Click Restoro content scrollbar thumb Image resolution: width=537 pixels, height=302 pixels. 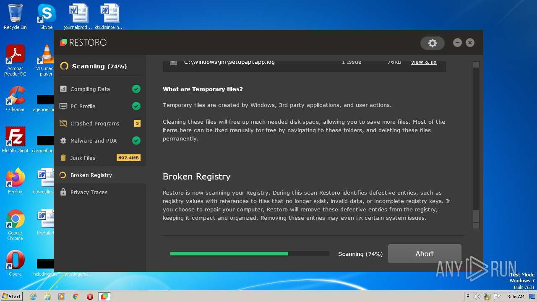tap(476, 216)
